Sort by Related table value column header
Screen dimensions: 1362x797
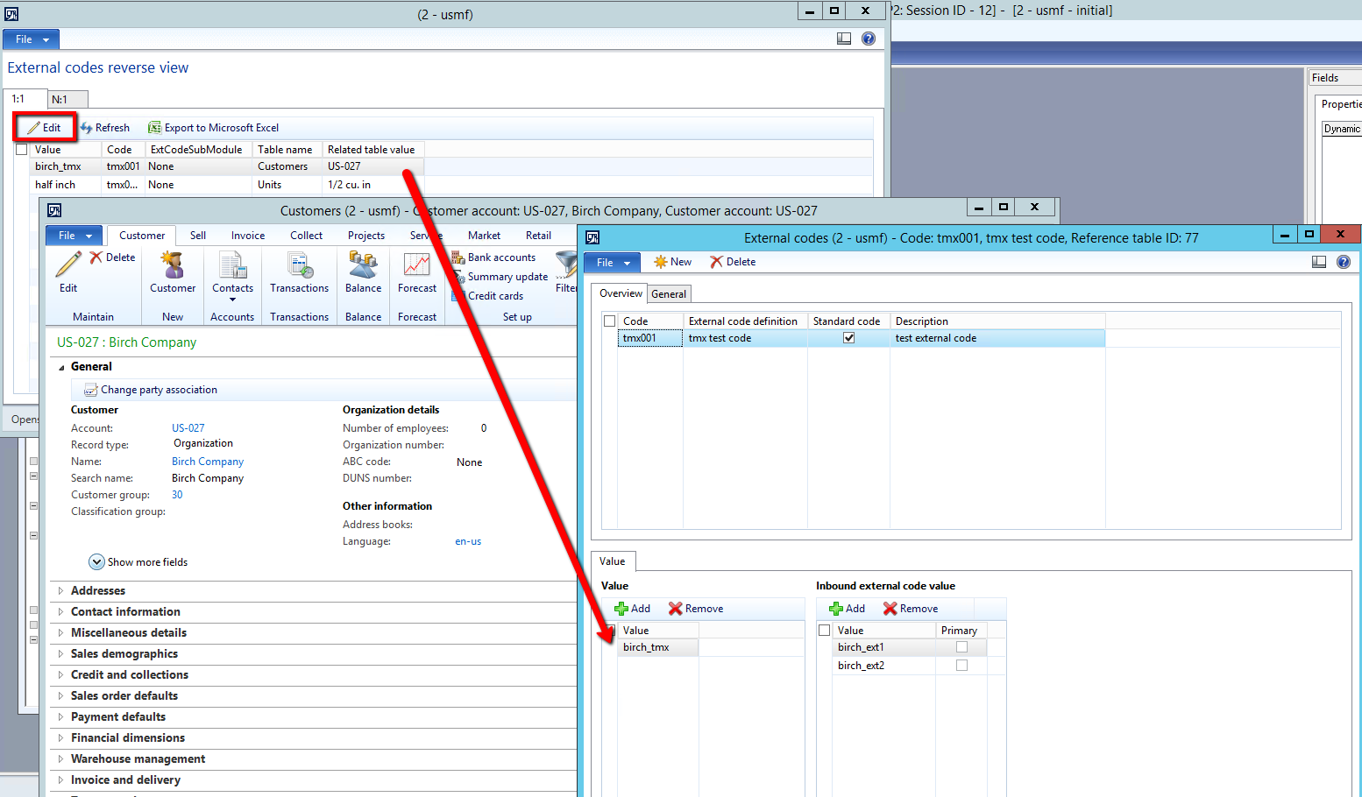click(372, 150)
